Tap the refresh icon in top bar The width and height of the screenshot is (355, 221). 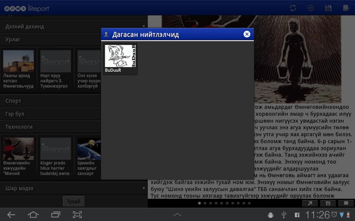[x=293, y=8]
